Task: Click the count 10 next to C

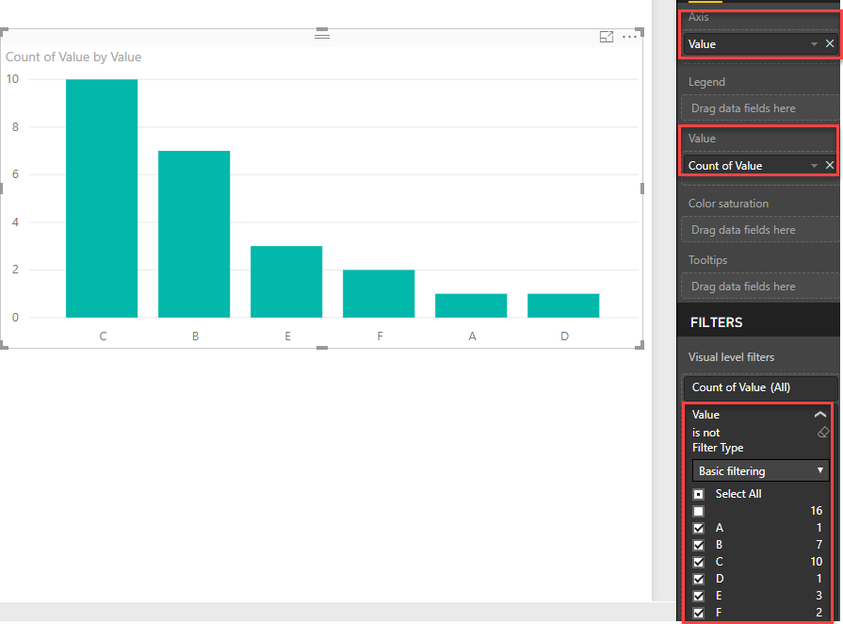Action: (x=816, y=562)
